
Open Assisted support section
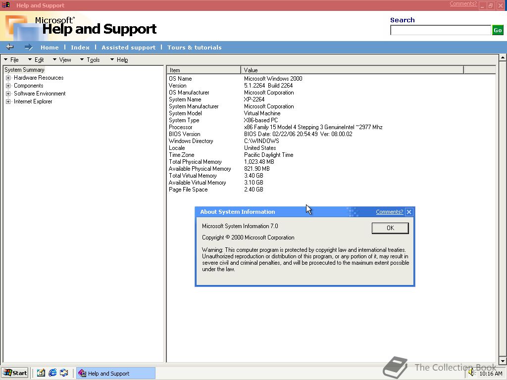point(128,47)
